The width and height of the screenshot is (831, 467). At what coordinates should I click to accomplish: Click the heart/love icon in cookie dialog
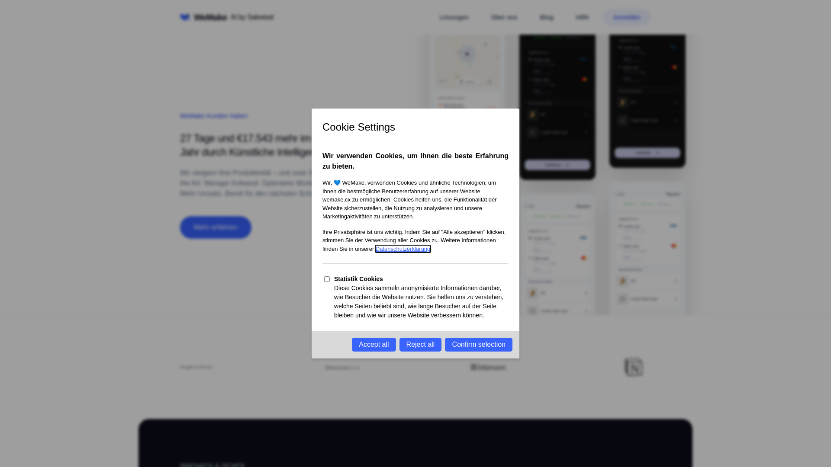point(338,182)
